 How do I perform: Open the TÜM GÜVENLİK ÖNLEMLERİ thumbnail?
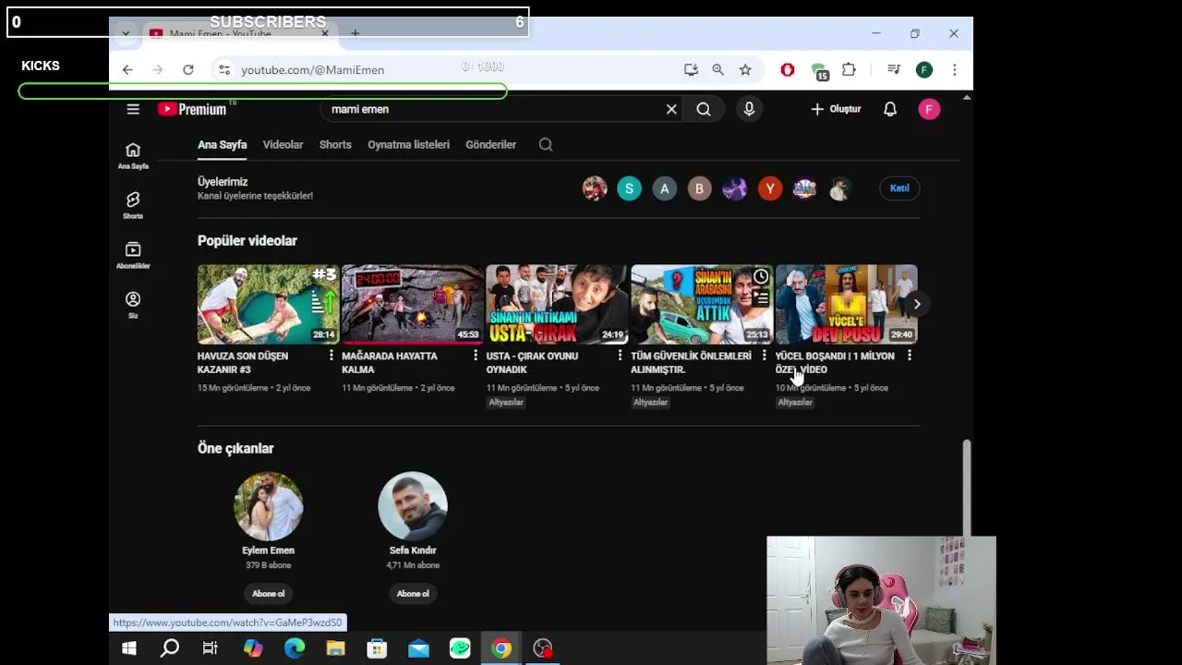click(702, 304)
